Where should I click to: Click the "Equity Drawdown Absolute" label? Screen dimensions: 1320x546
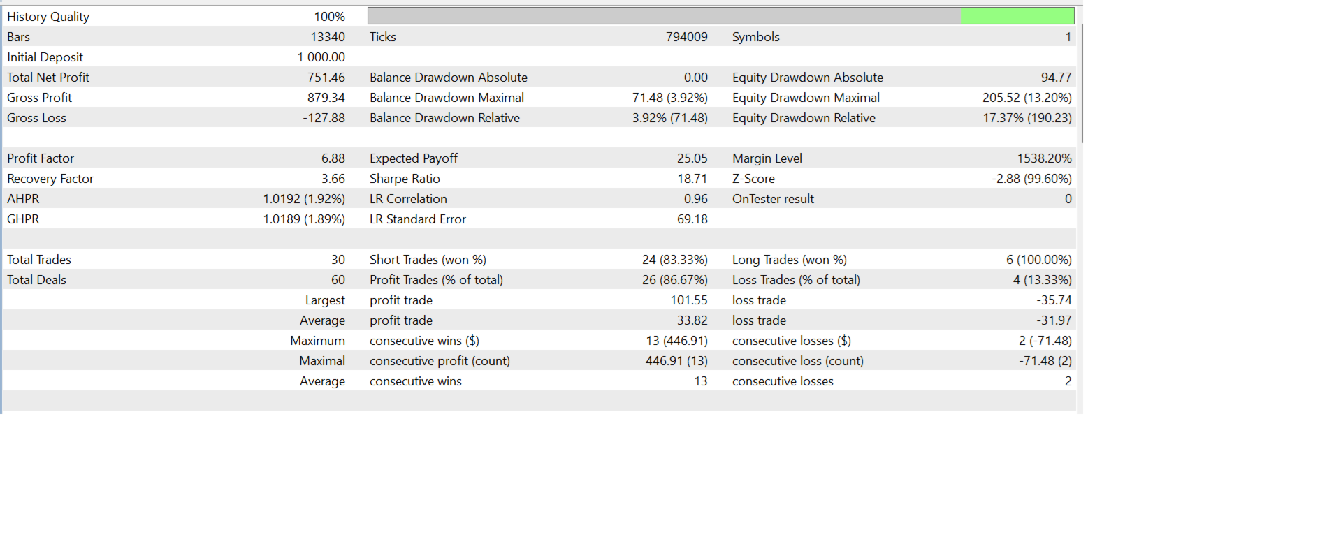(807, 78)
